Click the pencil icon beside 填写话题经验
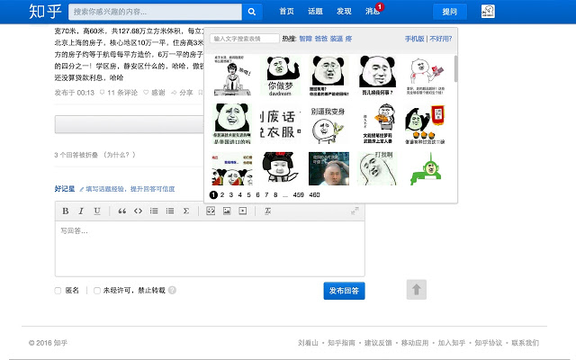Screen dimensions: 576x360 click(x=82, y=189)
